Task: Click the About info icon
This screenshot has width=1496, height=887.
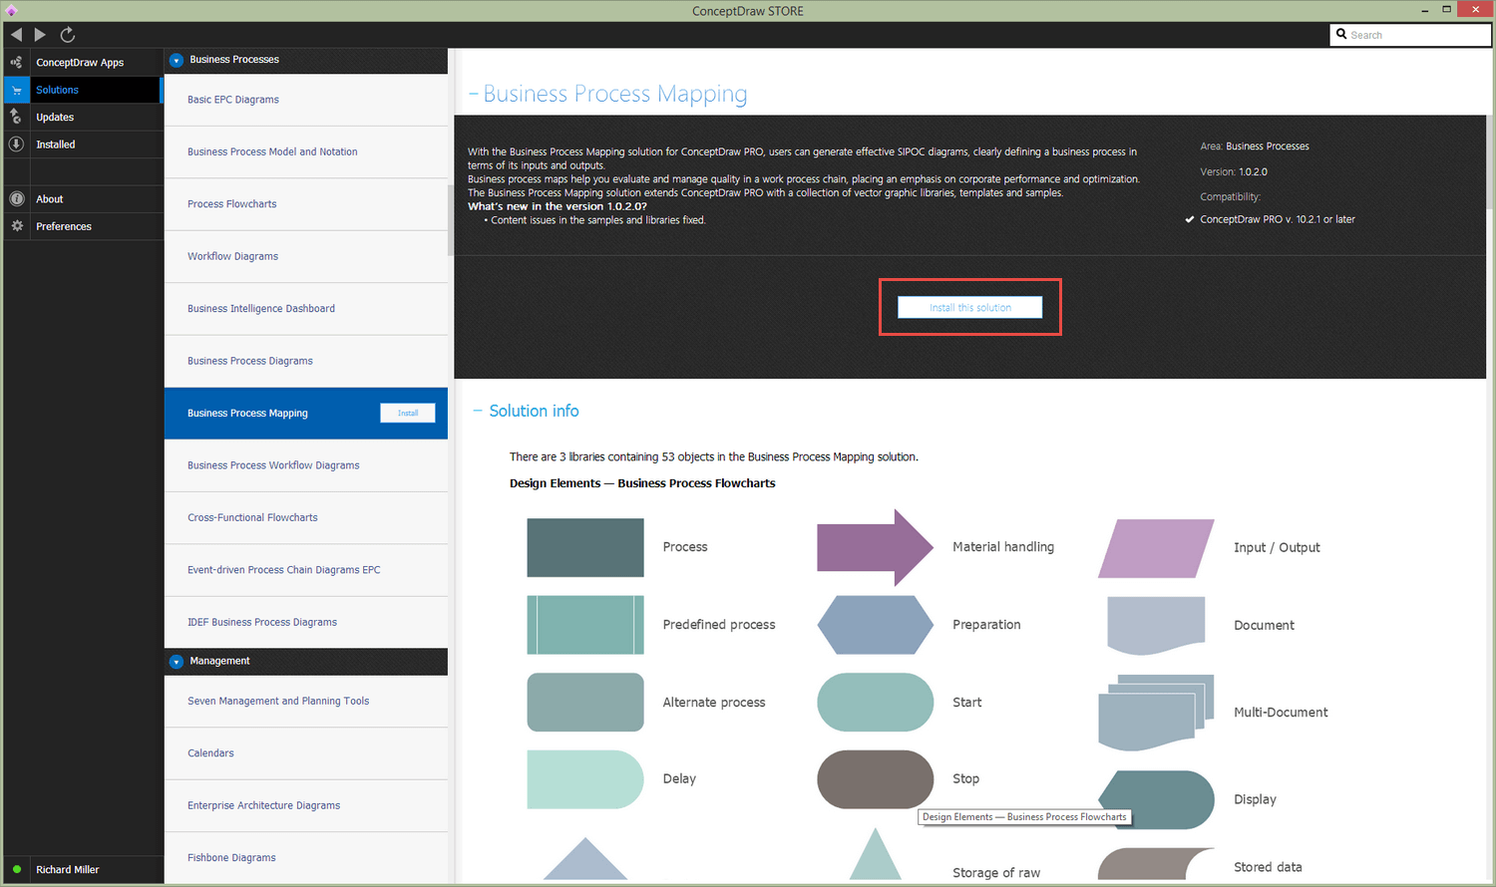Action: tap(16, 198)
